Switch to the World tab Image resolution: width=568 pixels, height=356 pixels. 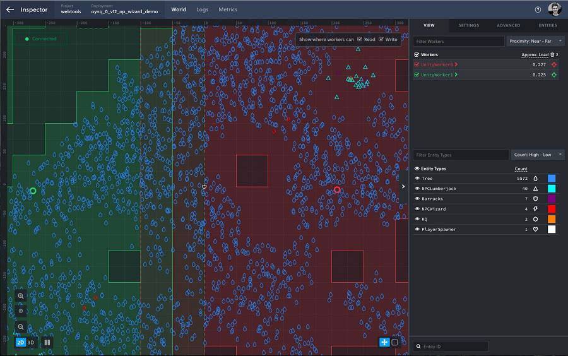coord(179,9)
